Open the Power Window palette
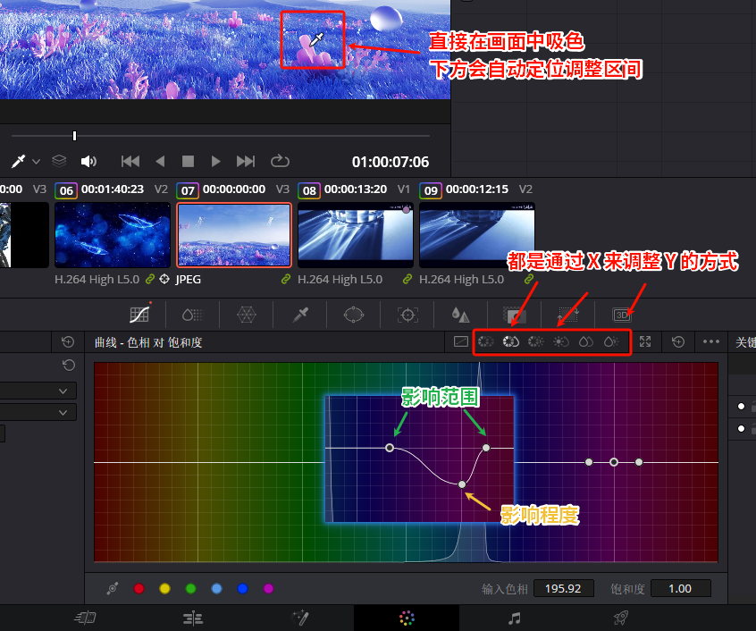Image resolution: width=756 pixels, height=631 pixels. click(x=354, y=315)
